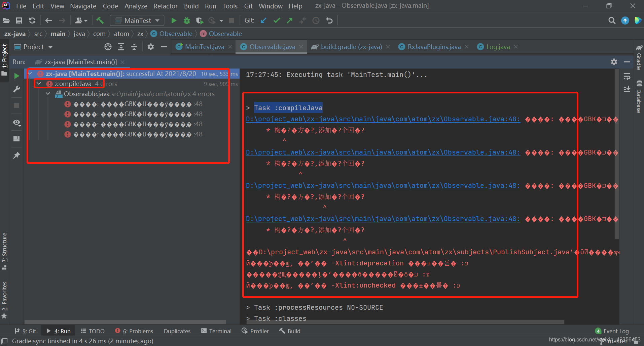Toggle soft-wrap icon in console

click(x=627, y=77)
